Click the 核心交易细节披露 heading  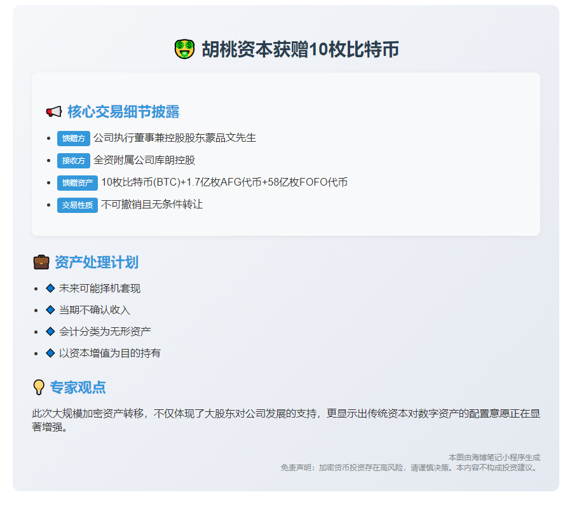click(123, 112)
